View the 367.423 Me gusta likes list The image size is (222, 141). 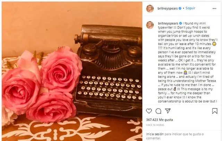click(x=160, y=120)
